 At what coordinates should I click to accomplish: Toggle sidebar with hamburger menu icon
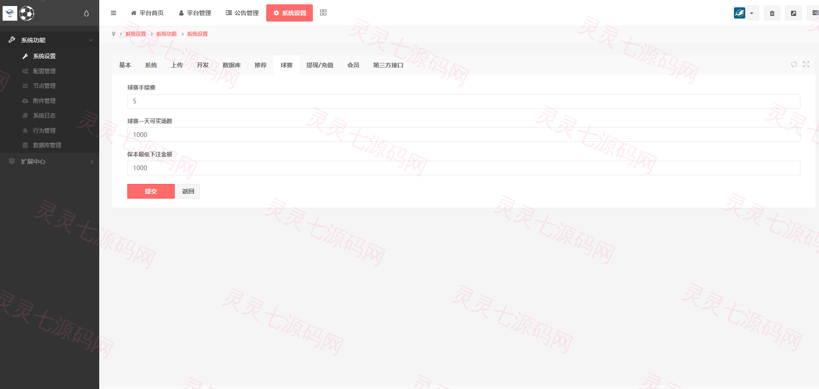pos(113,13)
